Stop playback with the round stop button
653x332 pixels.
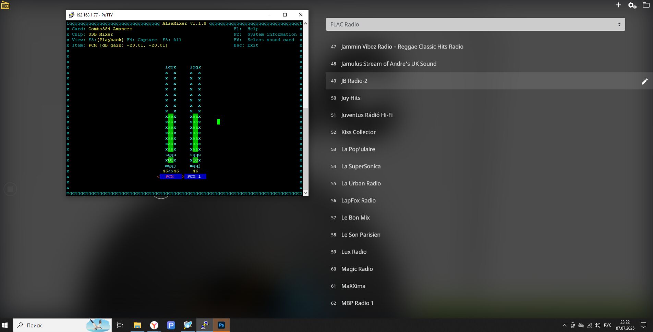click(10, 189)
